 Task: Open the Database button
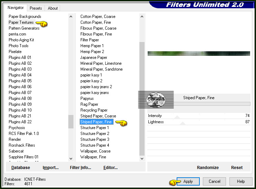tap(21, 168)
